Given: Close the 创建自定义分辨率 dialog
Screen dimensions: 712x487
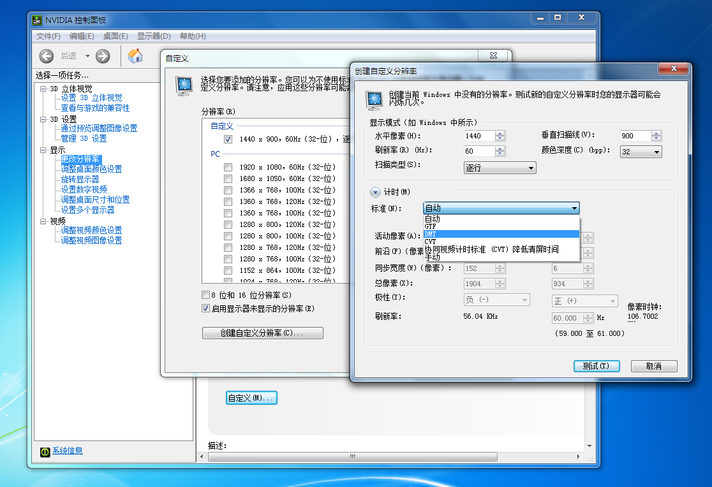Looking at the screenshot, I should (674, 68).
